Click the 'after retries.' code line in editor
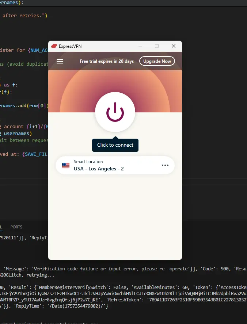The height and width of the screenshot is (324, 247). coord(25,16)
